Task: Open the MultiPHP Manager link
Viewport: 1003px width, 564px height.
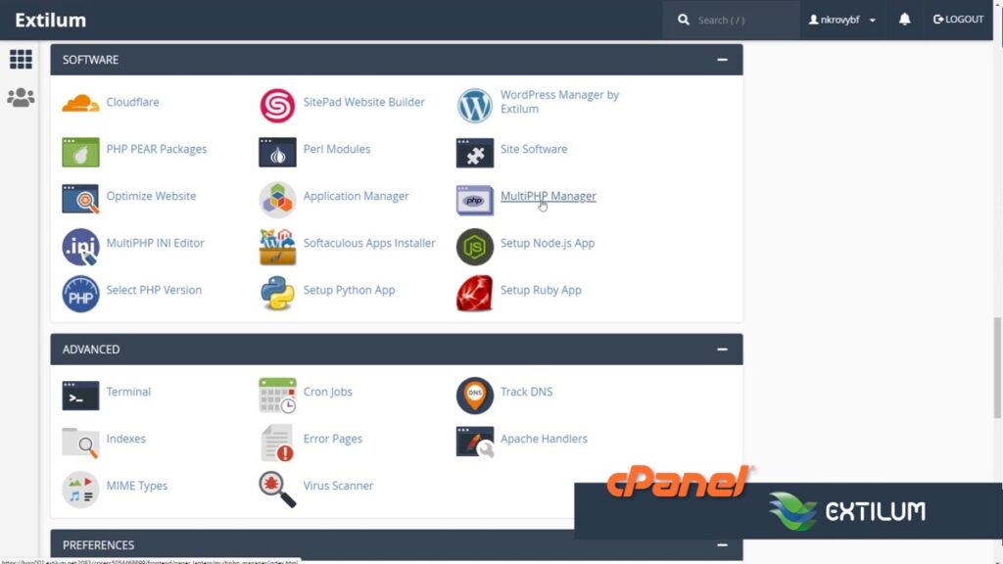Action: coord(549,196)
